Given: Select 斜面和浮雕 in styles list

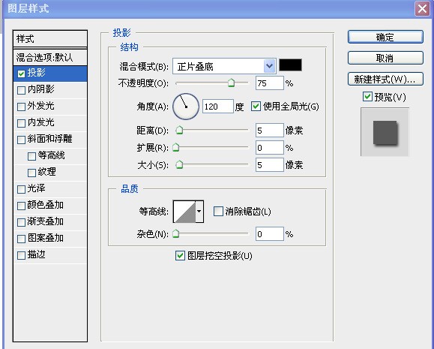Looking at the screenshot, I should (x=50, y=139).
